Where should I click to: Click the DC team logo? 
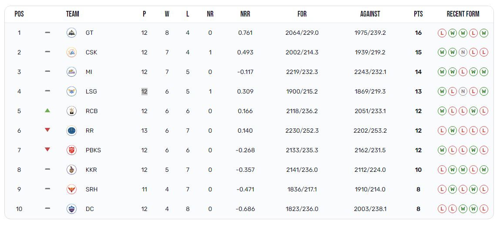(71, 209)
